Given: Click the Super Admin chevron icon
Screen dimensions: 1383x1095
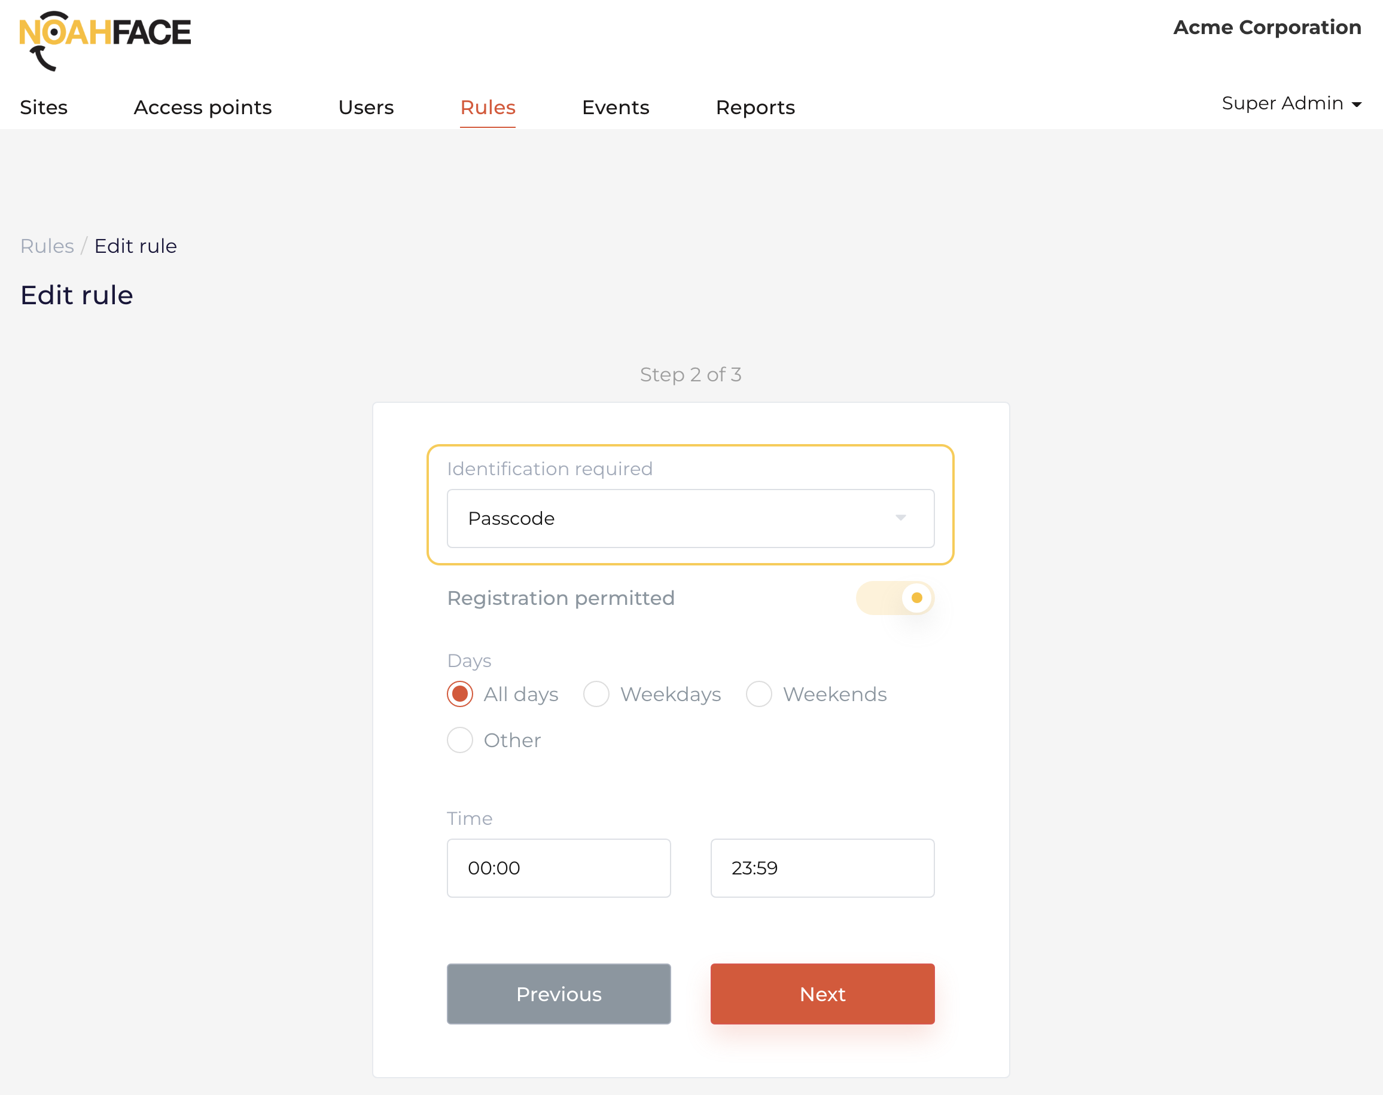Looking at the screenshot, I should coord(1357,104).
